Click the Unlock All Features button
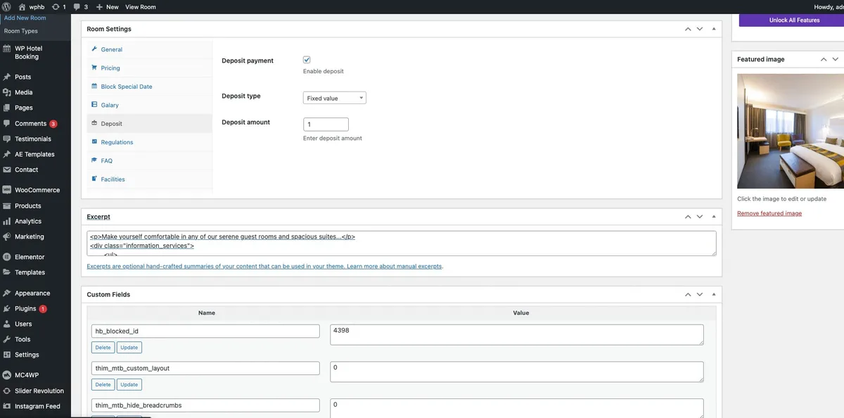844x418 pixels. tap(795, 20)
